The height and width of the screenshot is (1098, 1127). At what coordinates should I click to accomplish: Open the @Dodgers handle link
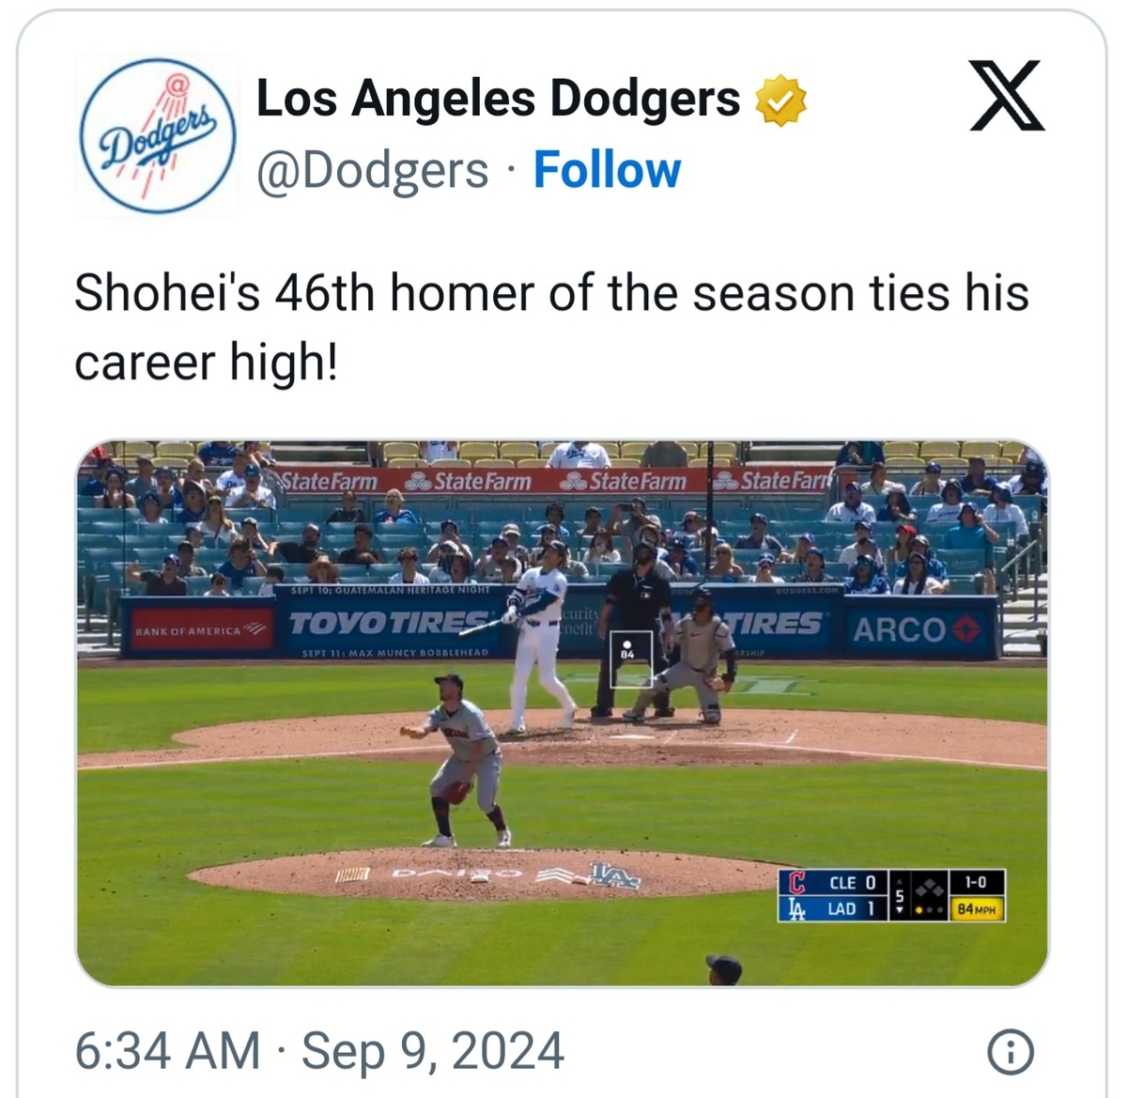click(x=373, y=171)
